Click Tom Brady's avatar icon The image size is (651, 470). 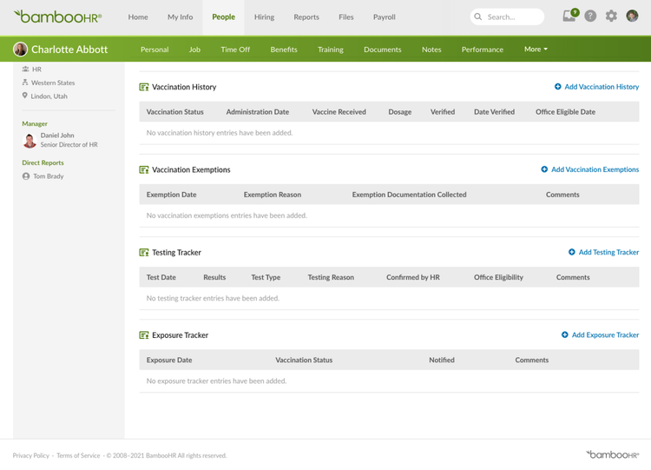(x=26, y=176)
